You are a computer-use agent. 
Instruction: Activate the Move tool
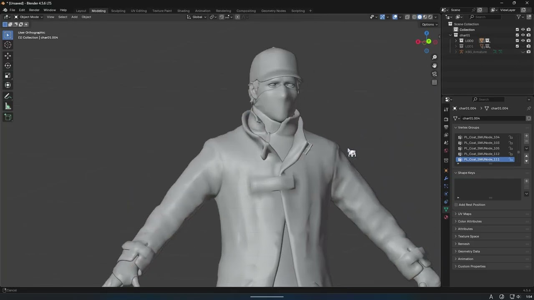click(x=8, y=56)
